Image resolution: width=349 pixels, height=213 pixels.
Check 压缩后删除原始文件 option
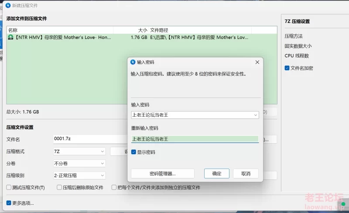59,187
